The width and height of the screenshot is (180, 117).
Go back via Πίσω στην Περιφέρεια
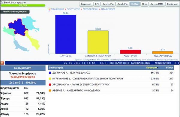[x=15, y=12]
